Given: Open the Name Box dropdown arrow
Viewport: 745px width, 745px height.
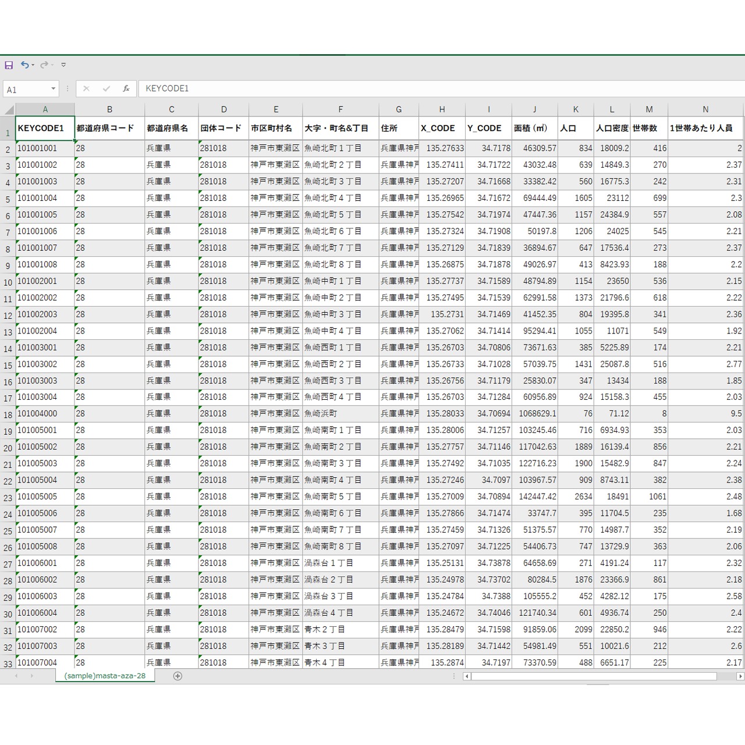Looking at the screenshot, I should pos(53,89).
